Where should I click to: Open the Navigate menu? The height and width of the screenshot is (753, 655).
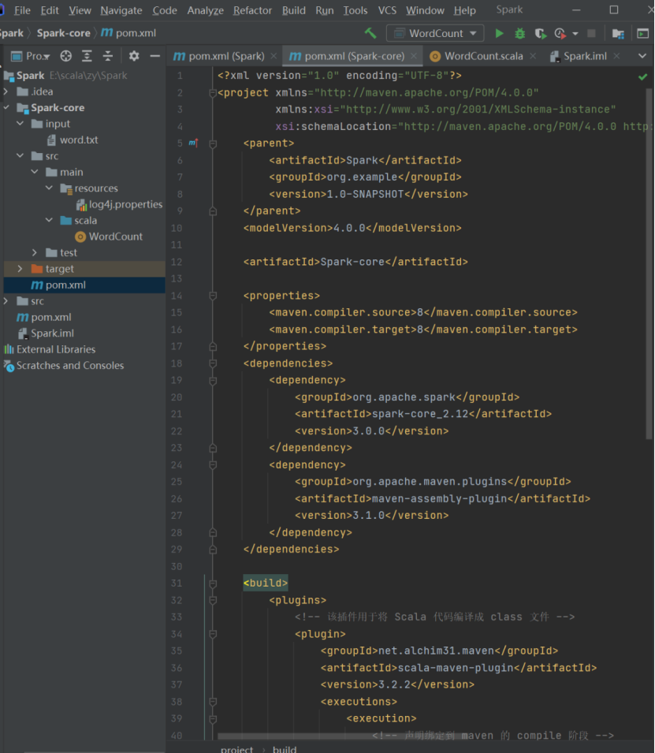point(121,10)
